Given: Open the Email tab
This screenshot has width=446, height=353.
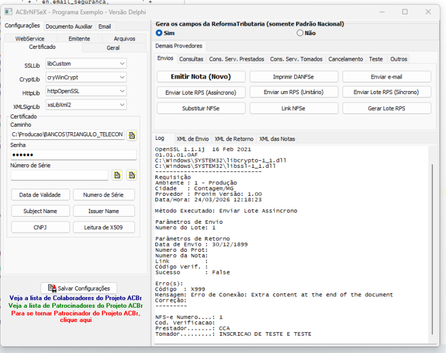Looking at the screenshot, I should tap(105, 26).
